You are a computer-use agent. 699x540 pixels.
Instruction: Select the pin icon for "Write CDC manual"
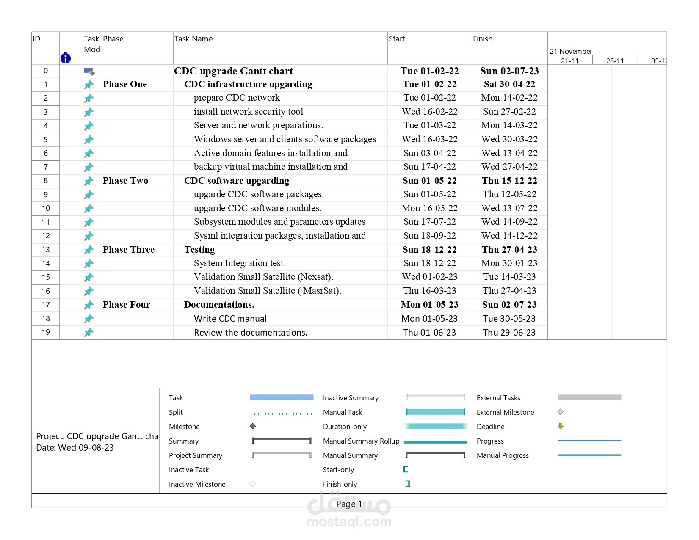(89, 319)
